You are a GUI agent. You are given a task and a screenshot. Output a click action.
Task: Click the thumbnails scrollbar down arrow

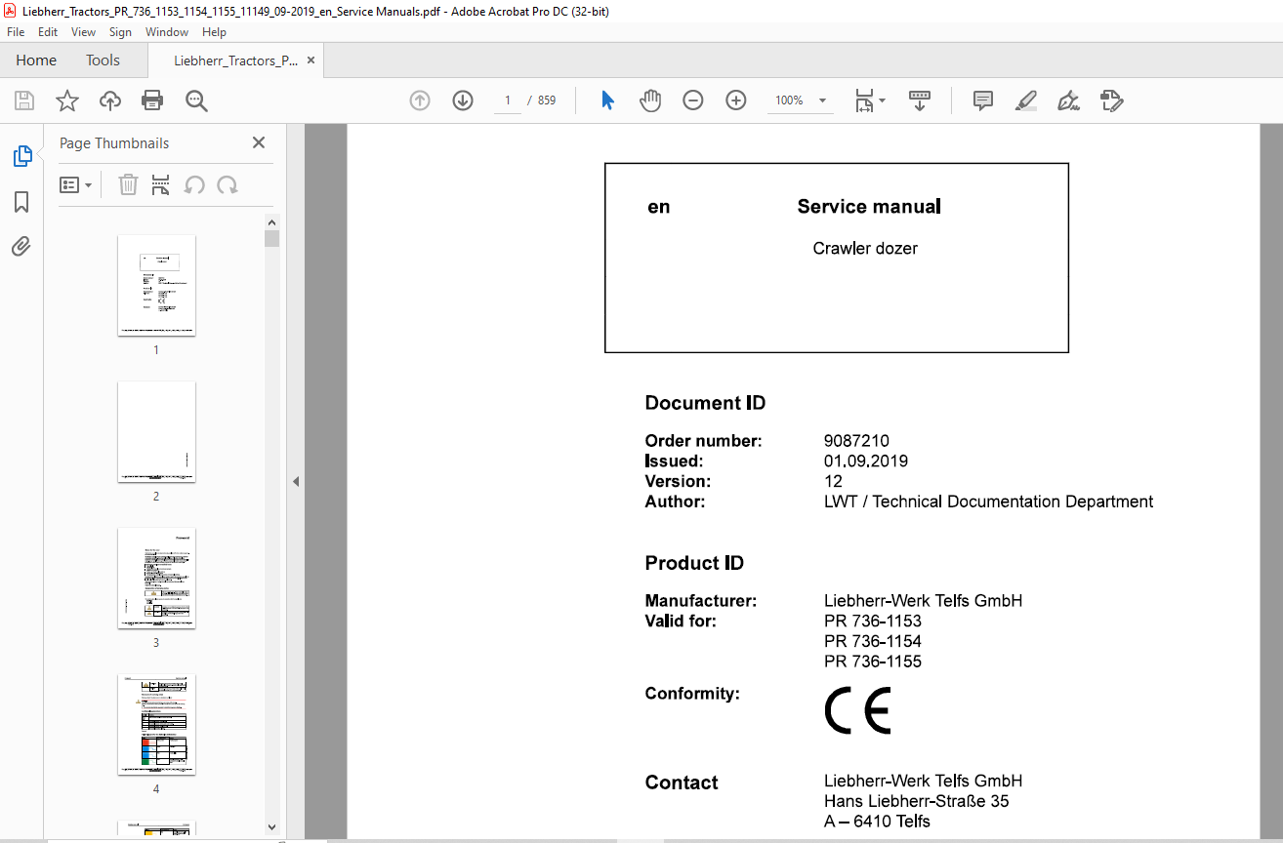(x=271, y=827)
